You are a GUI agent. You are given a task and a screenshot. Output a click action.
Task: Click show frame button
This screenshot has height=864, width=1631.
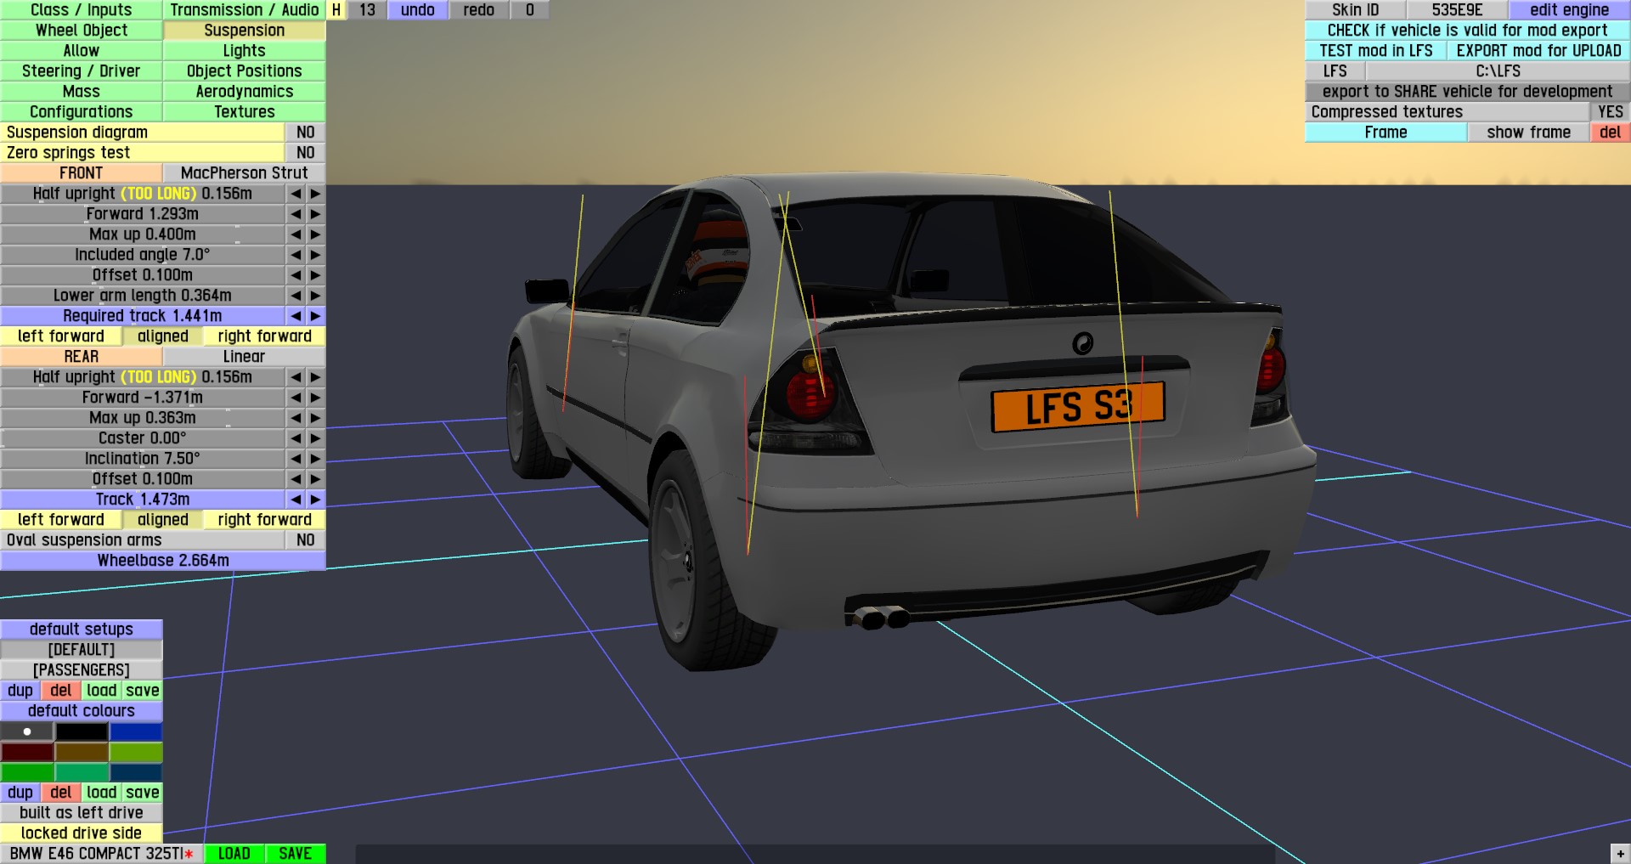[x=1529, y=133]
